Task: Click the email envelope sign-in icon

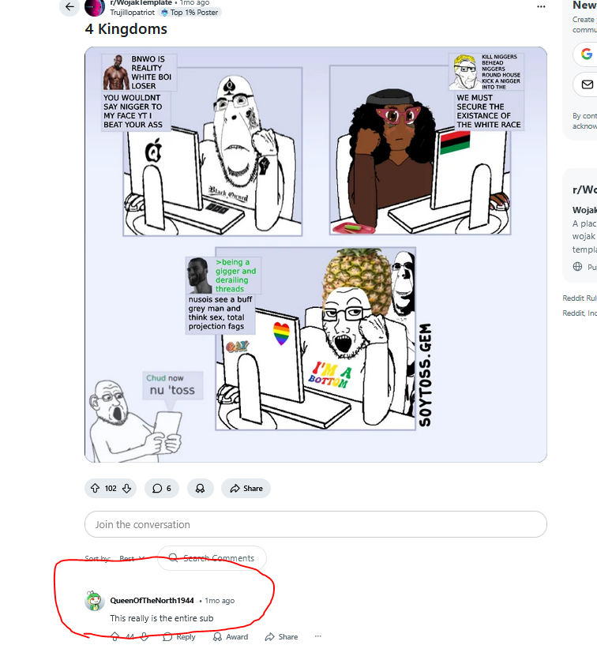Action: [587, 84]
